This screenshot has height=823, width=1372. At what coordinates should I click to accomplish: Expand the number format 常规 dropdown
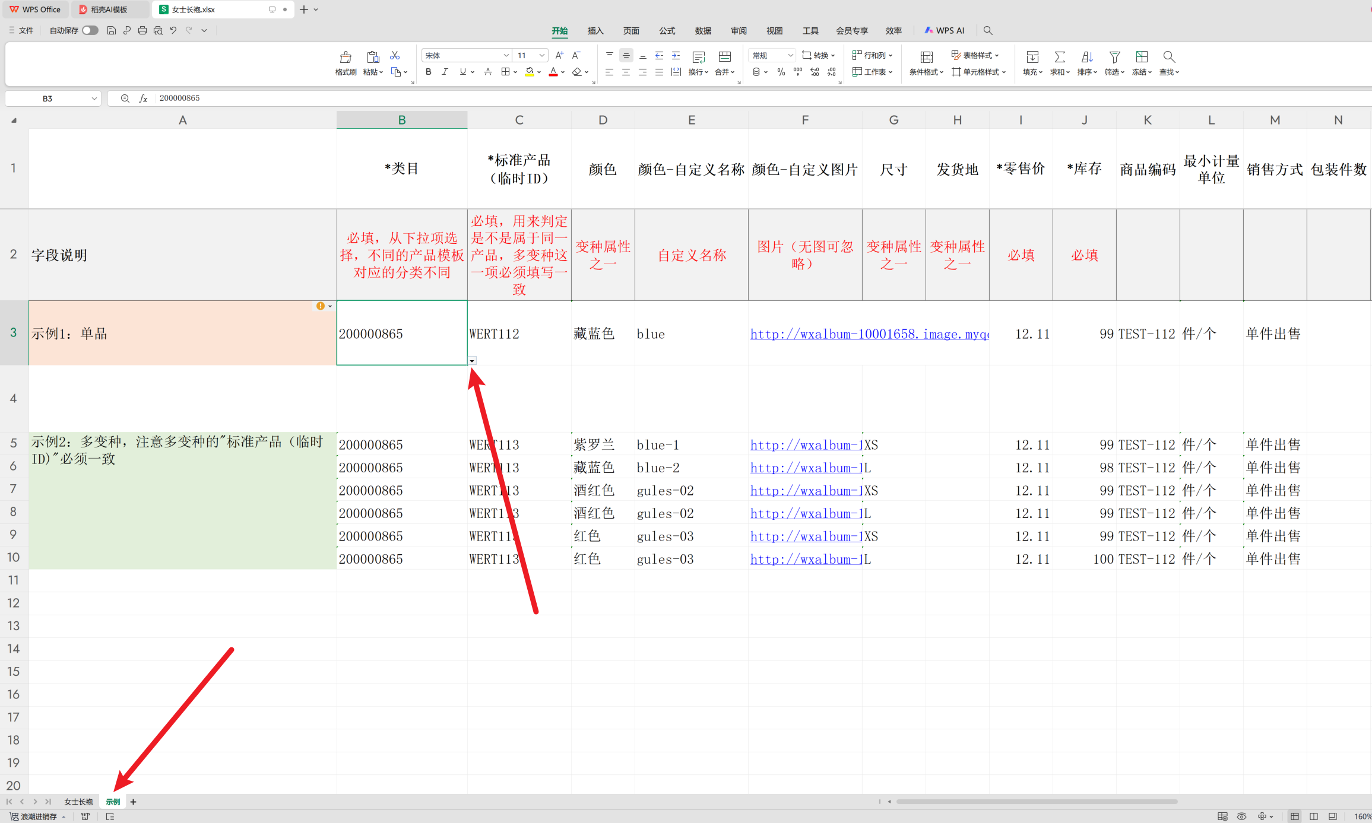click(790, 55)
